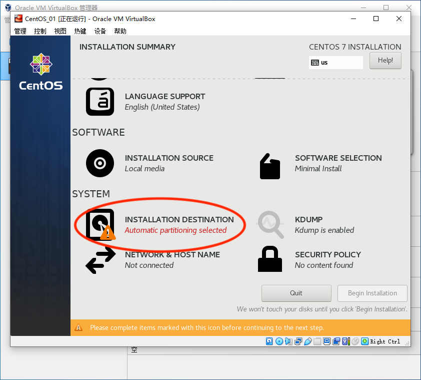Open Network & Host Name arrows icon
The height and width of the screenshot is (380, 421).
coord(100,260)
